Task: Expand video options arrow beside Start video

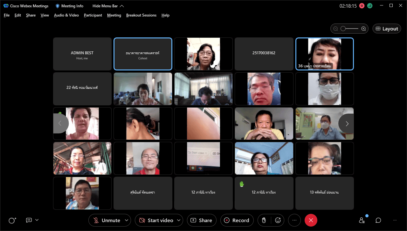Action: (x=179, y=220)
